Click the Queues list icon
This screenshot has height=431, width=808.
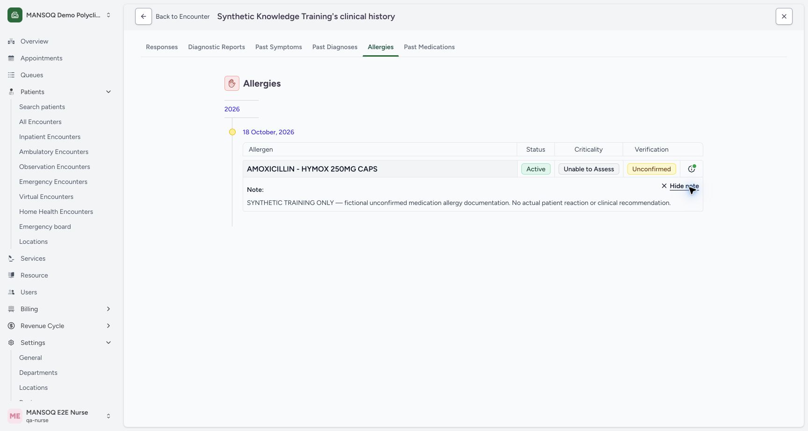(11, 75)
